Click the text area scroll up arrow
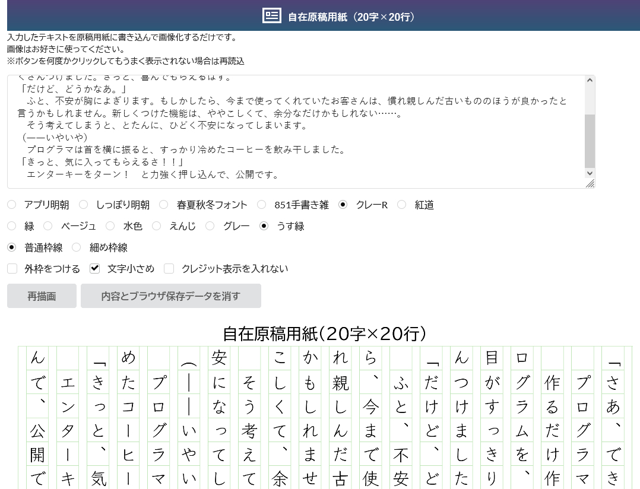640x489 pixels. coord(590,81)
